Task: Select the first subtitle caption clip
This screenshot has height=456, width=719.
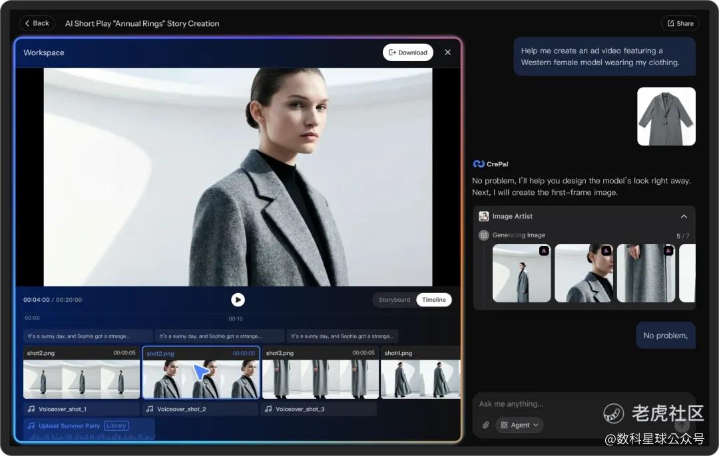Action: [88, 336]
